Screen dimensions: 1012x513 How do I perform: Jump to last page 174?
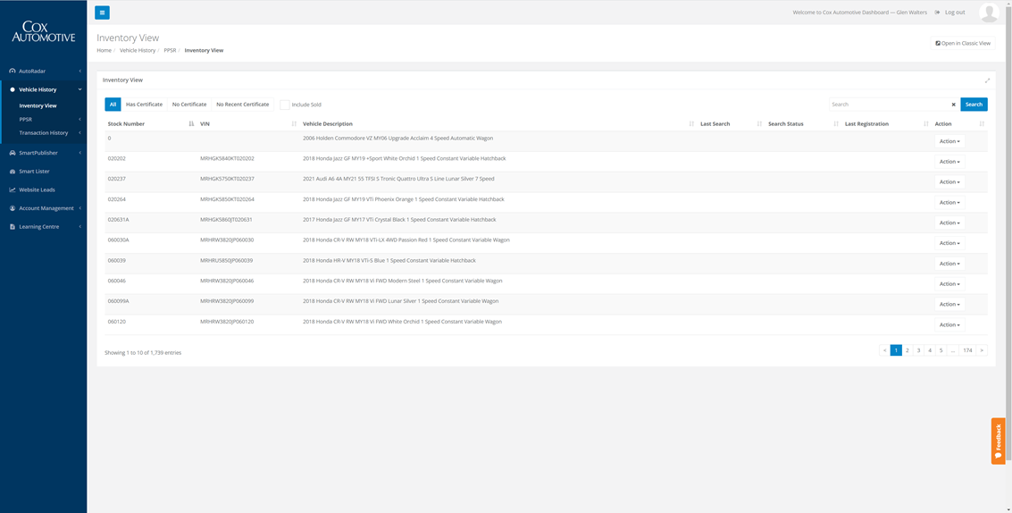pos(967,350)
